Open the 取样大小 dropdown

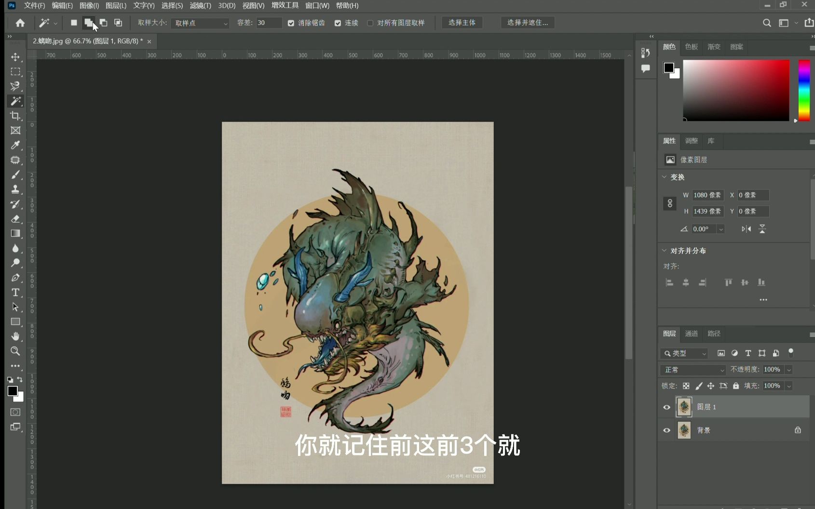click(200, 23)
